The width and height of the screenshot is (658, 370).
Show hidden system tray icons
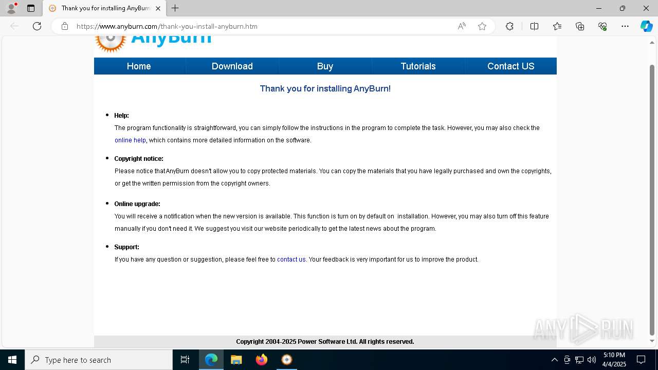click(x=554, y=360)
